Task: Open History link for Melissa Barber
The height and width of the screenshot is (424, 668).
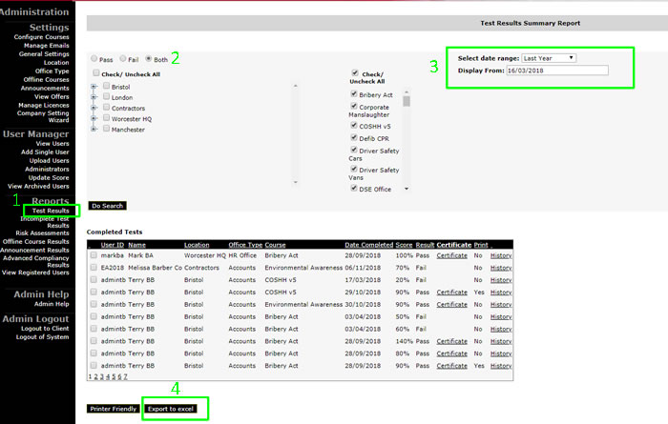Action: [501, 268]
